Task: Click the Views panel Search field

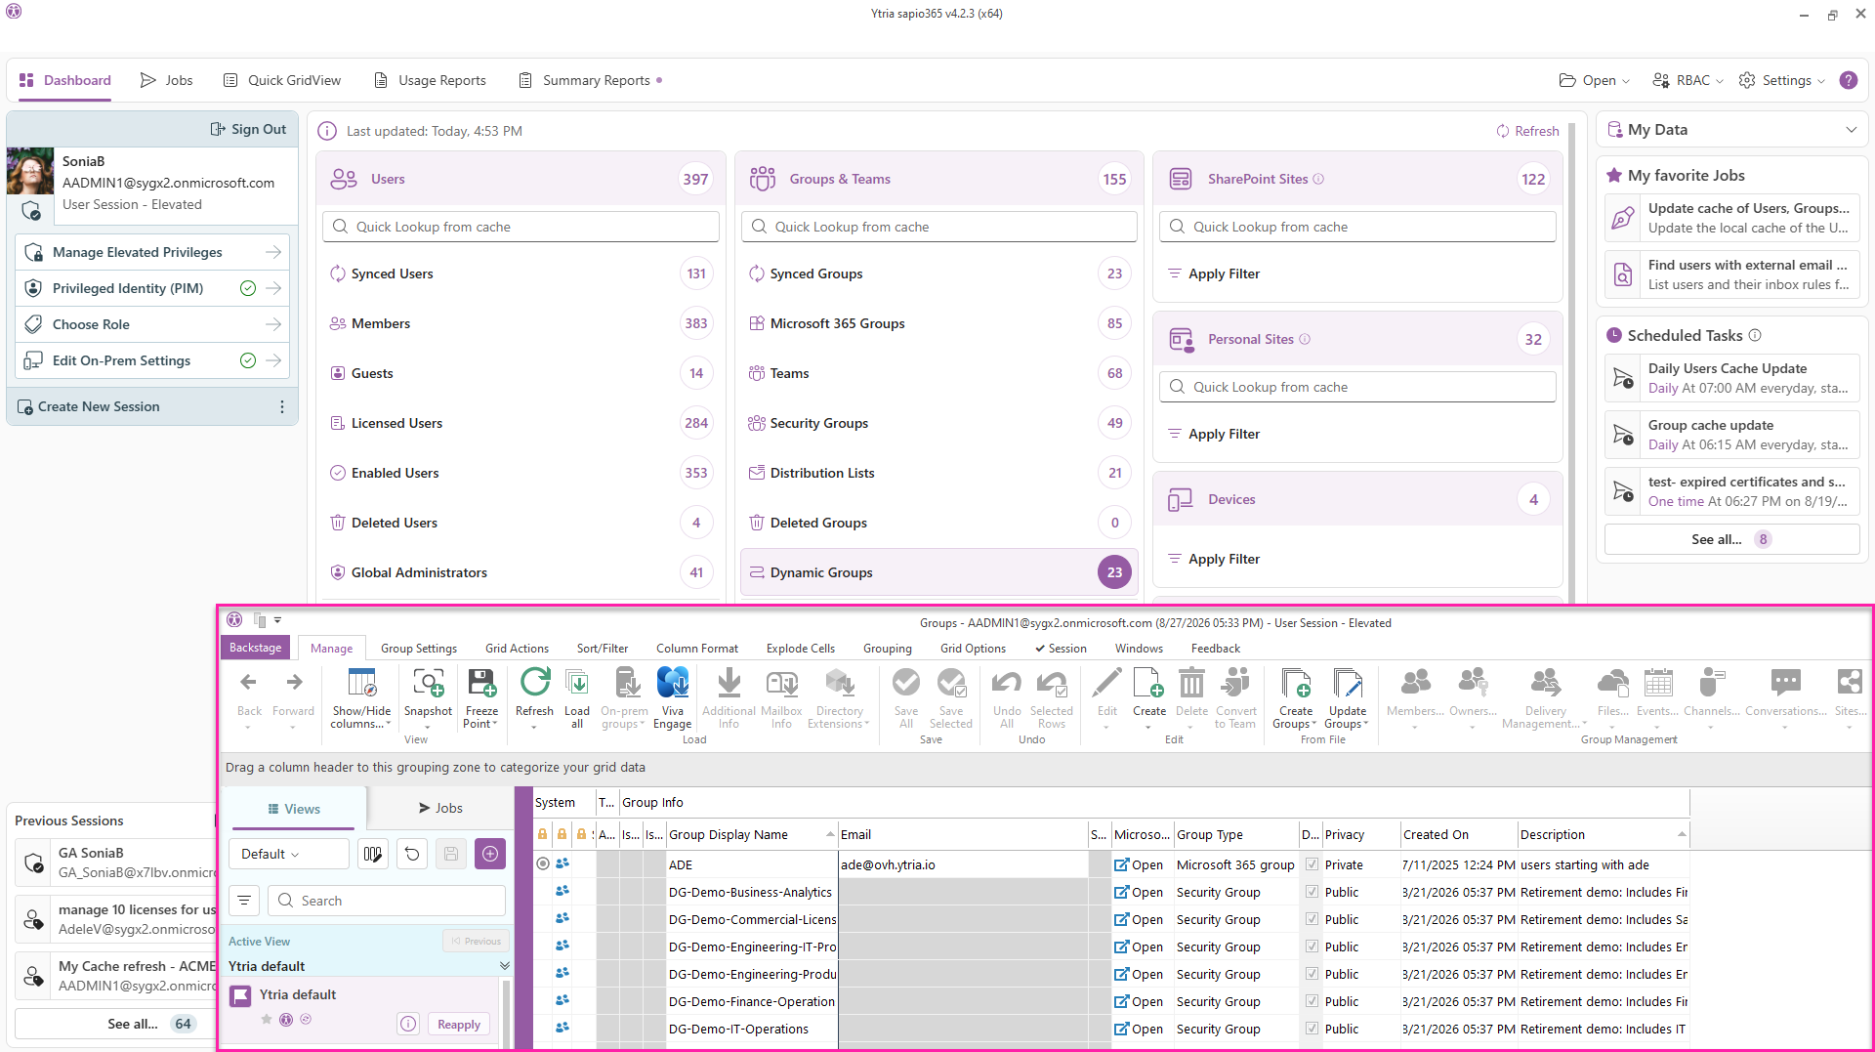Action: tap(387, 901)
